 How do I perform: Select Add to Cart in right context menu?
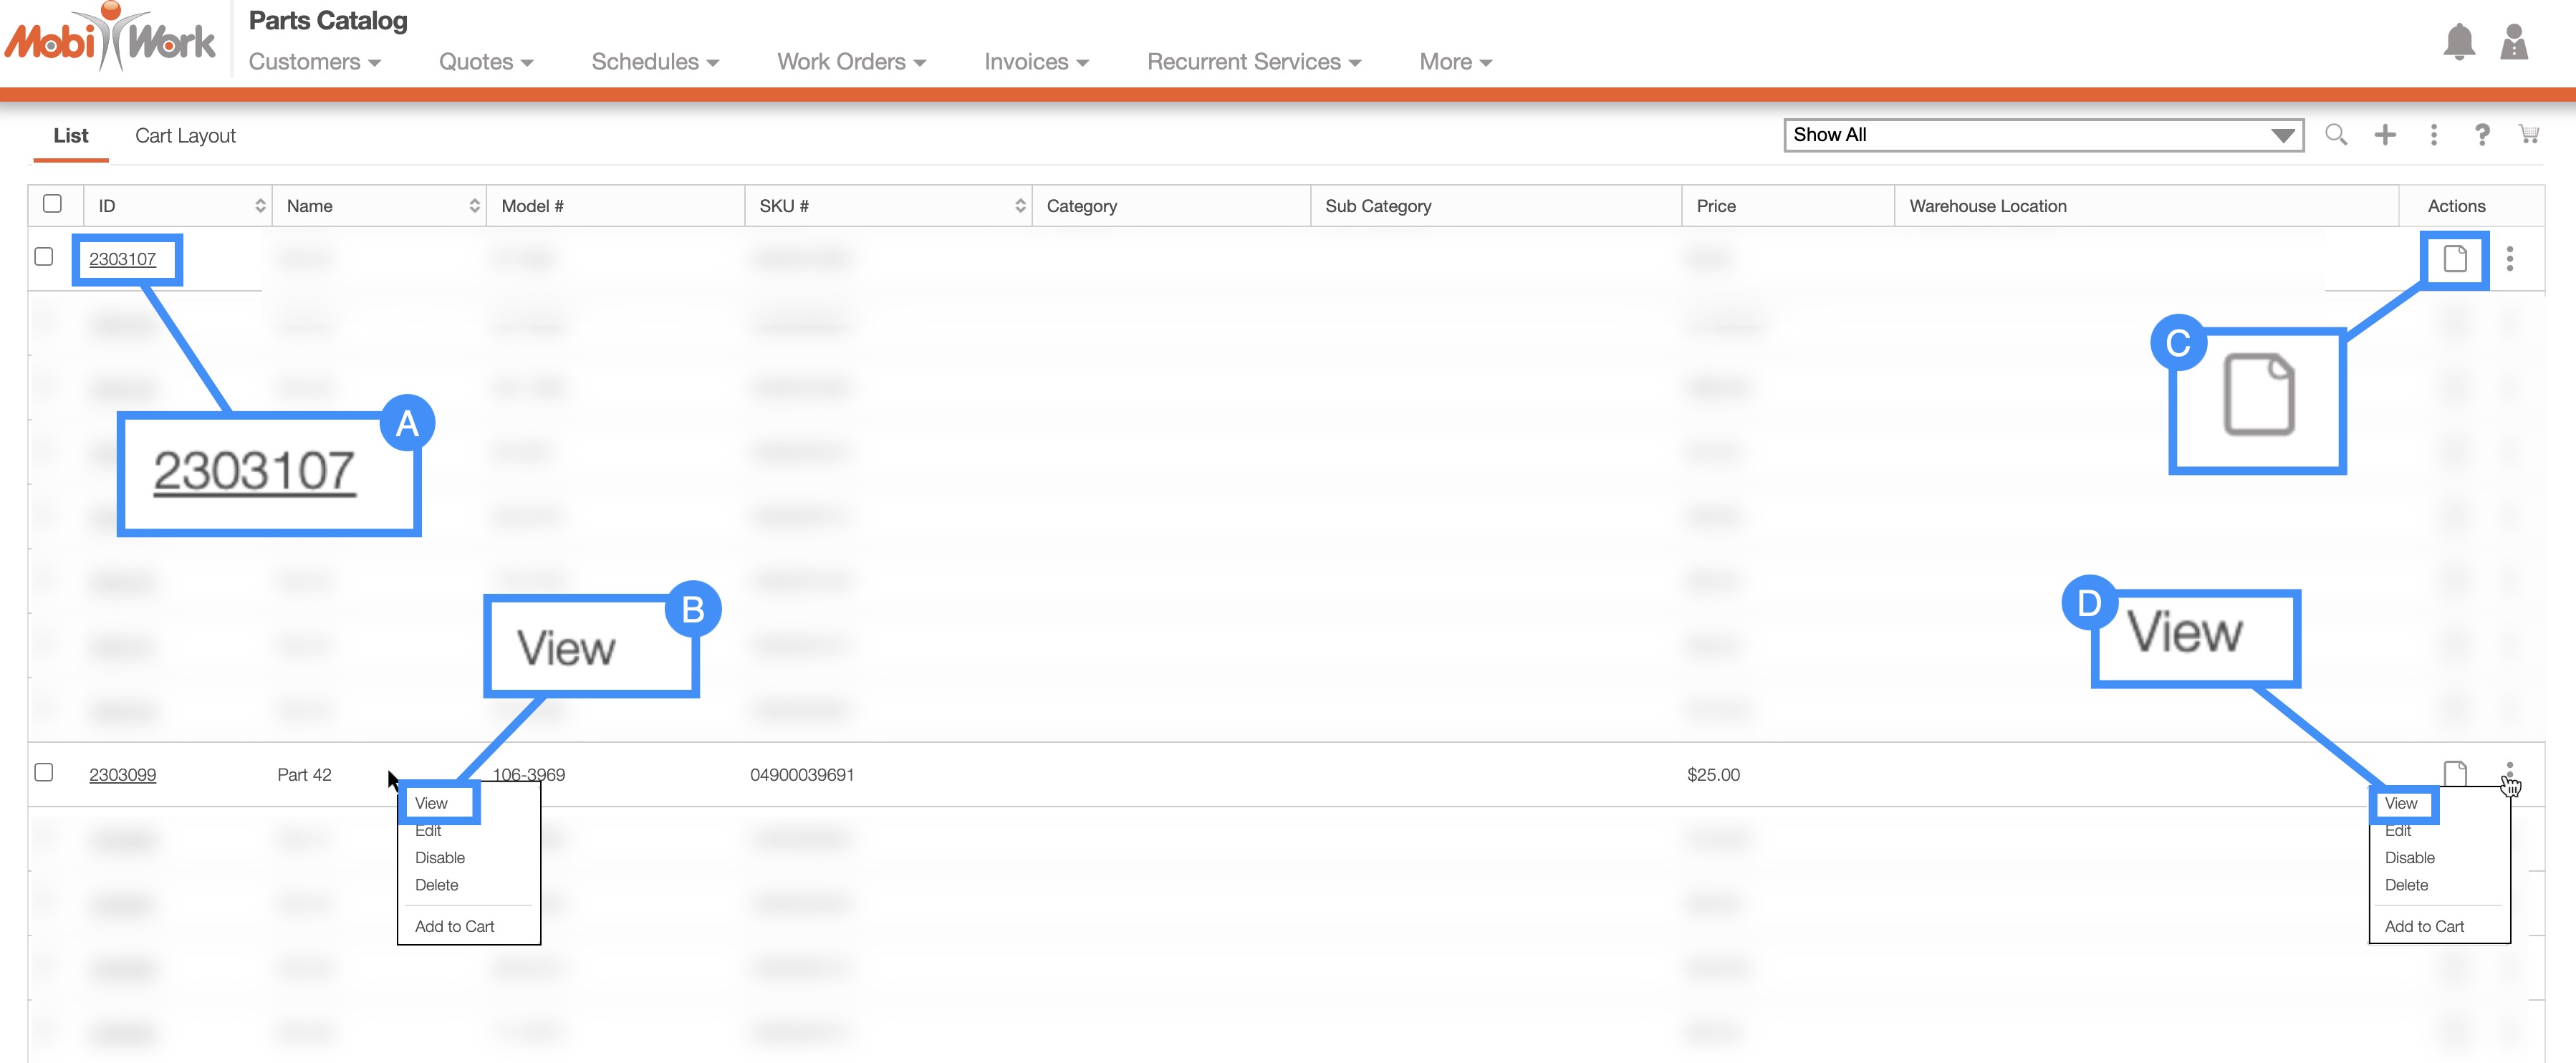click(2424, 926)
